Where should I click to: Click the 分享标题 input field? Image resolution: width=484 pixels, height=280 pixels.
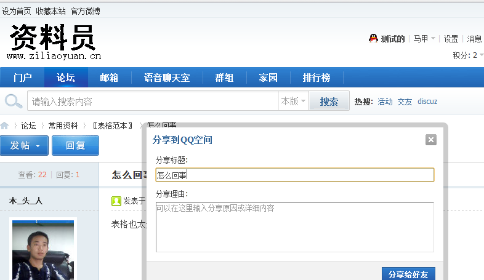pyautogui.click(x=295, y=175)
